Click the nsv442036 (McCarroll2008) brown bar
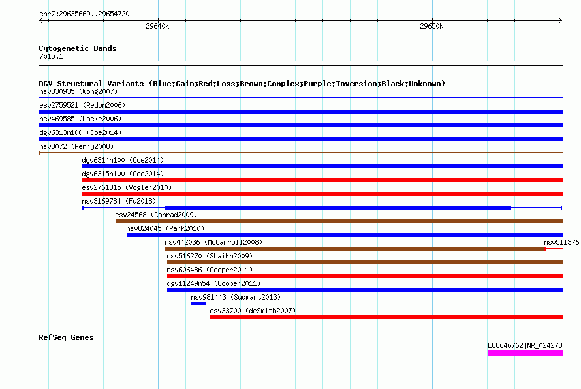This screenshot has width=581, height=389. tap(354, 249)
